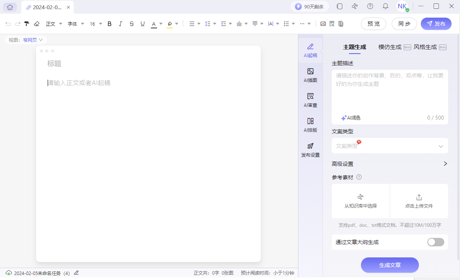Enable 通过文章大纲生成 switch
This screenshot has height=280, width=460.
[x=435, y=242]
